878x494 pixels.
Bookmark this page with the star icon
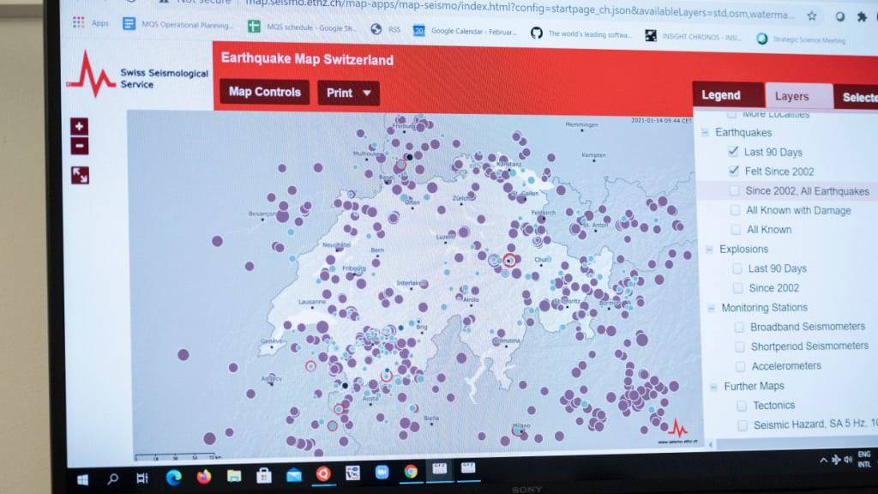tap(811, 15)
